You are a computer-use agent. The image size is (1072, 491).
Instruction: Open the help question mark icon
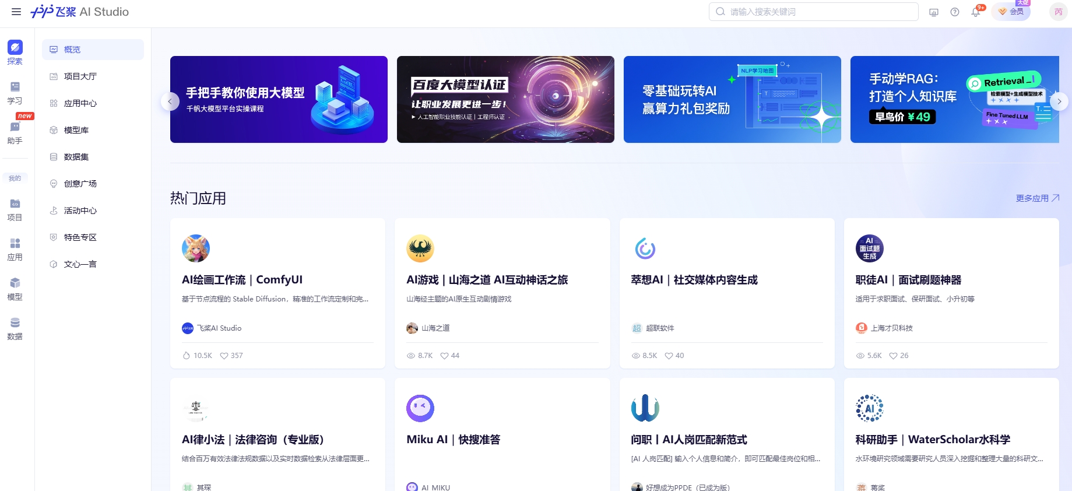[955, 12]
